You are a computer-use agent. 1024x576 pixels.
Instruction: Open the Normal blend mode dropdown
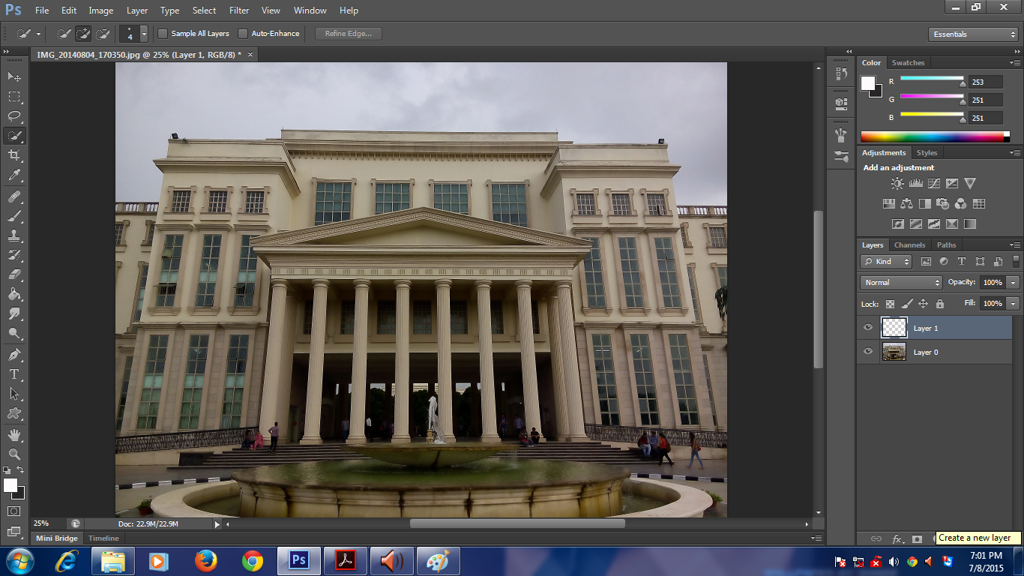click(901, 283)
